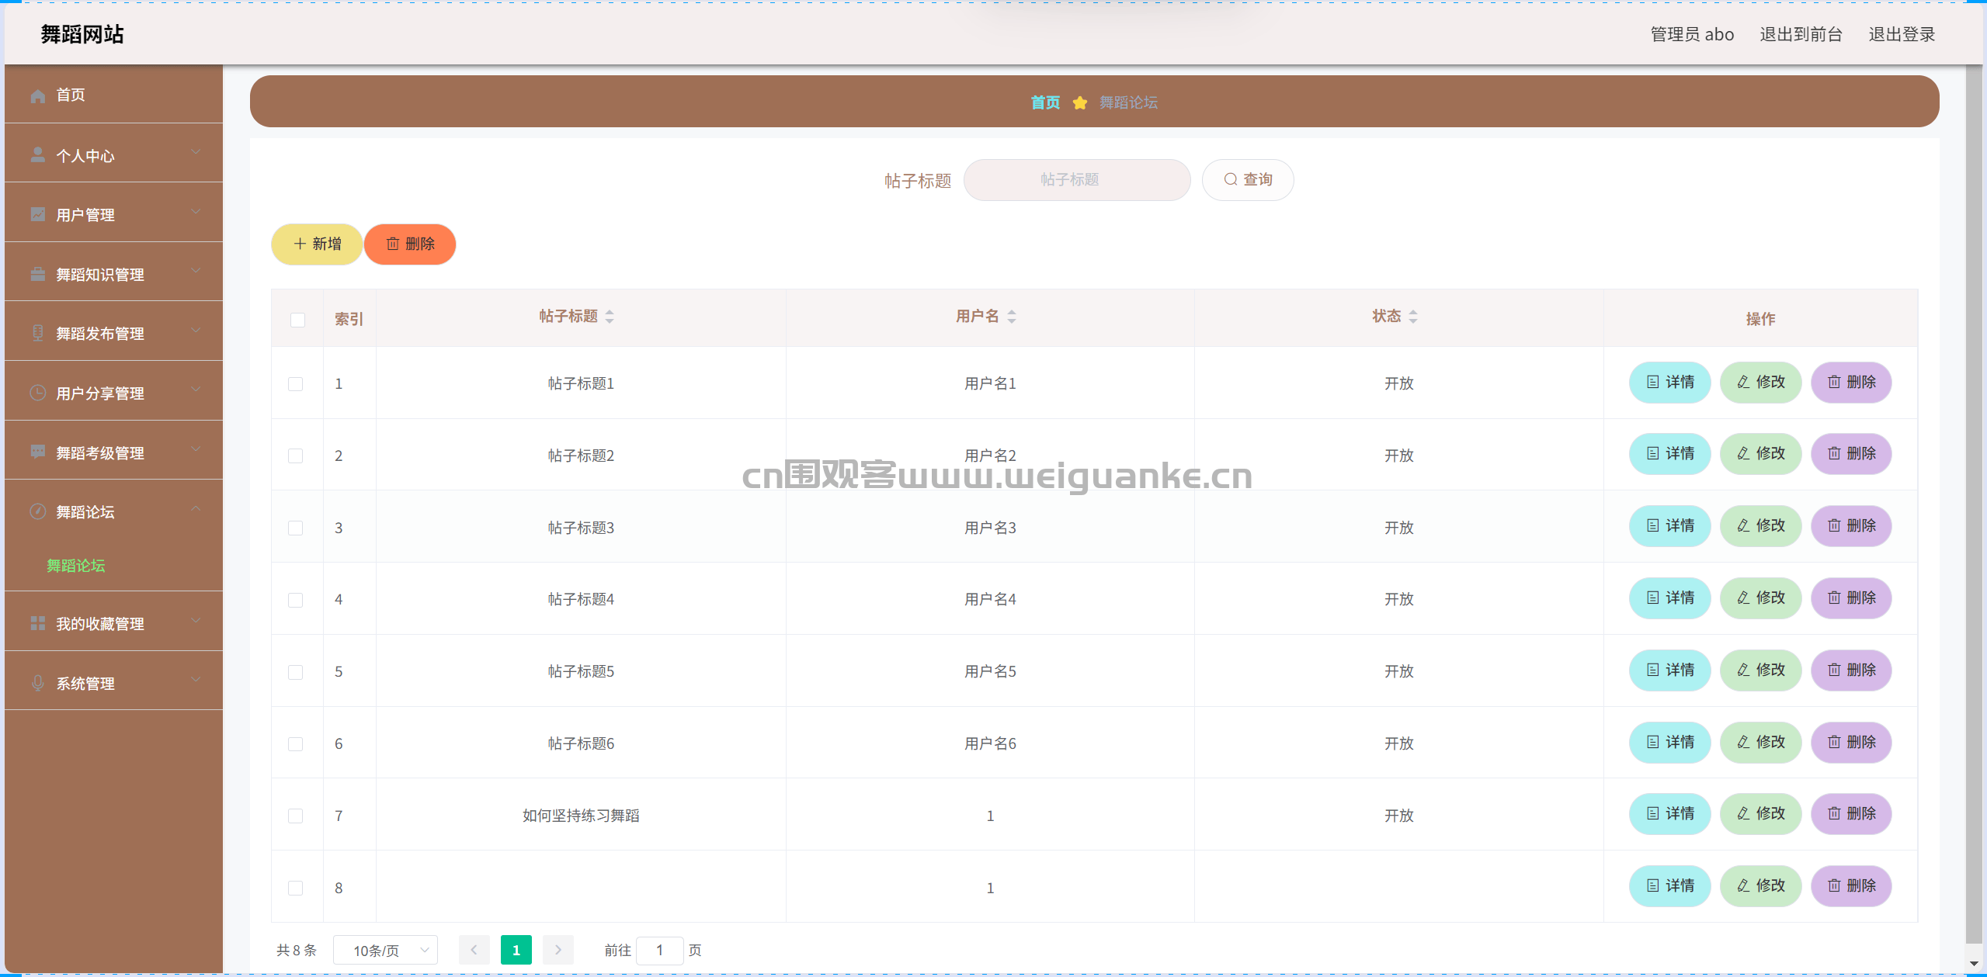The image size is (1987, 977).
Task: Check the checkbox for row 1
Action: point(295,384)
